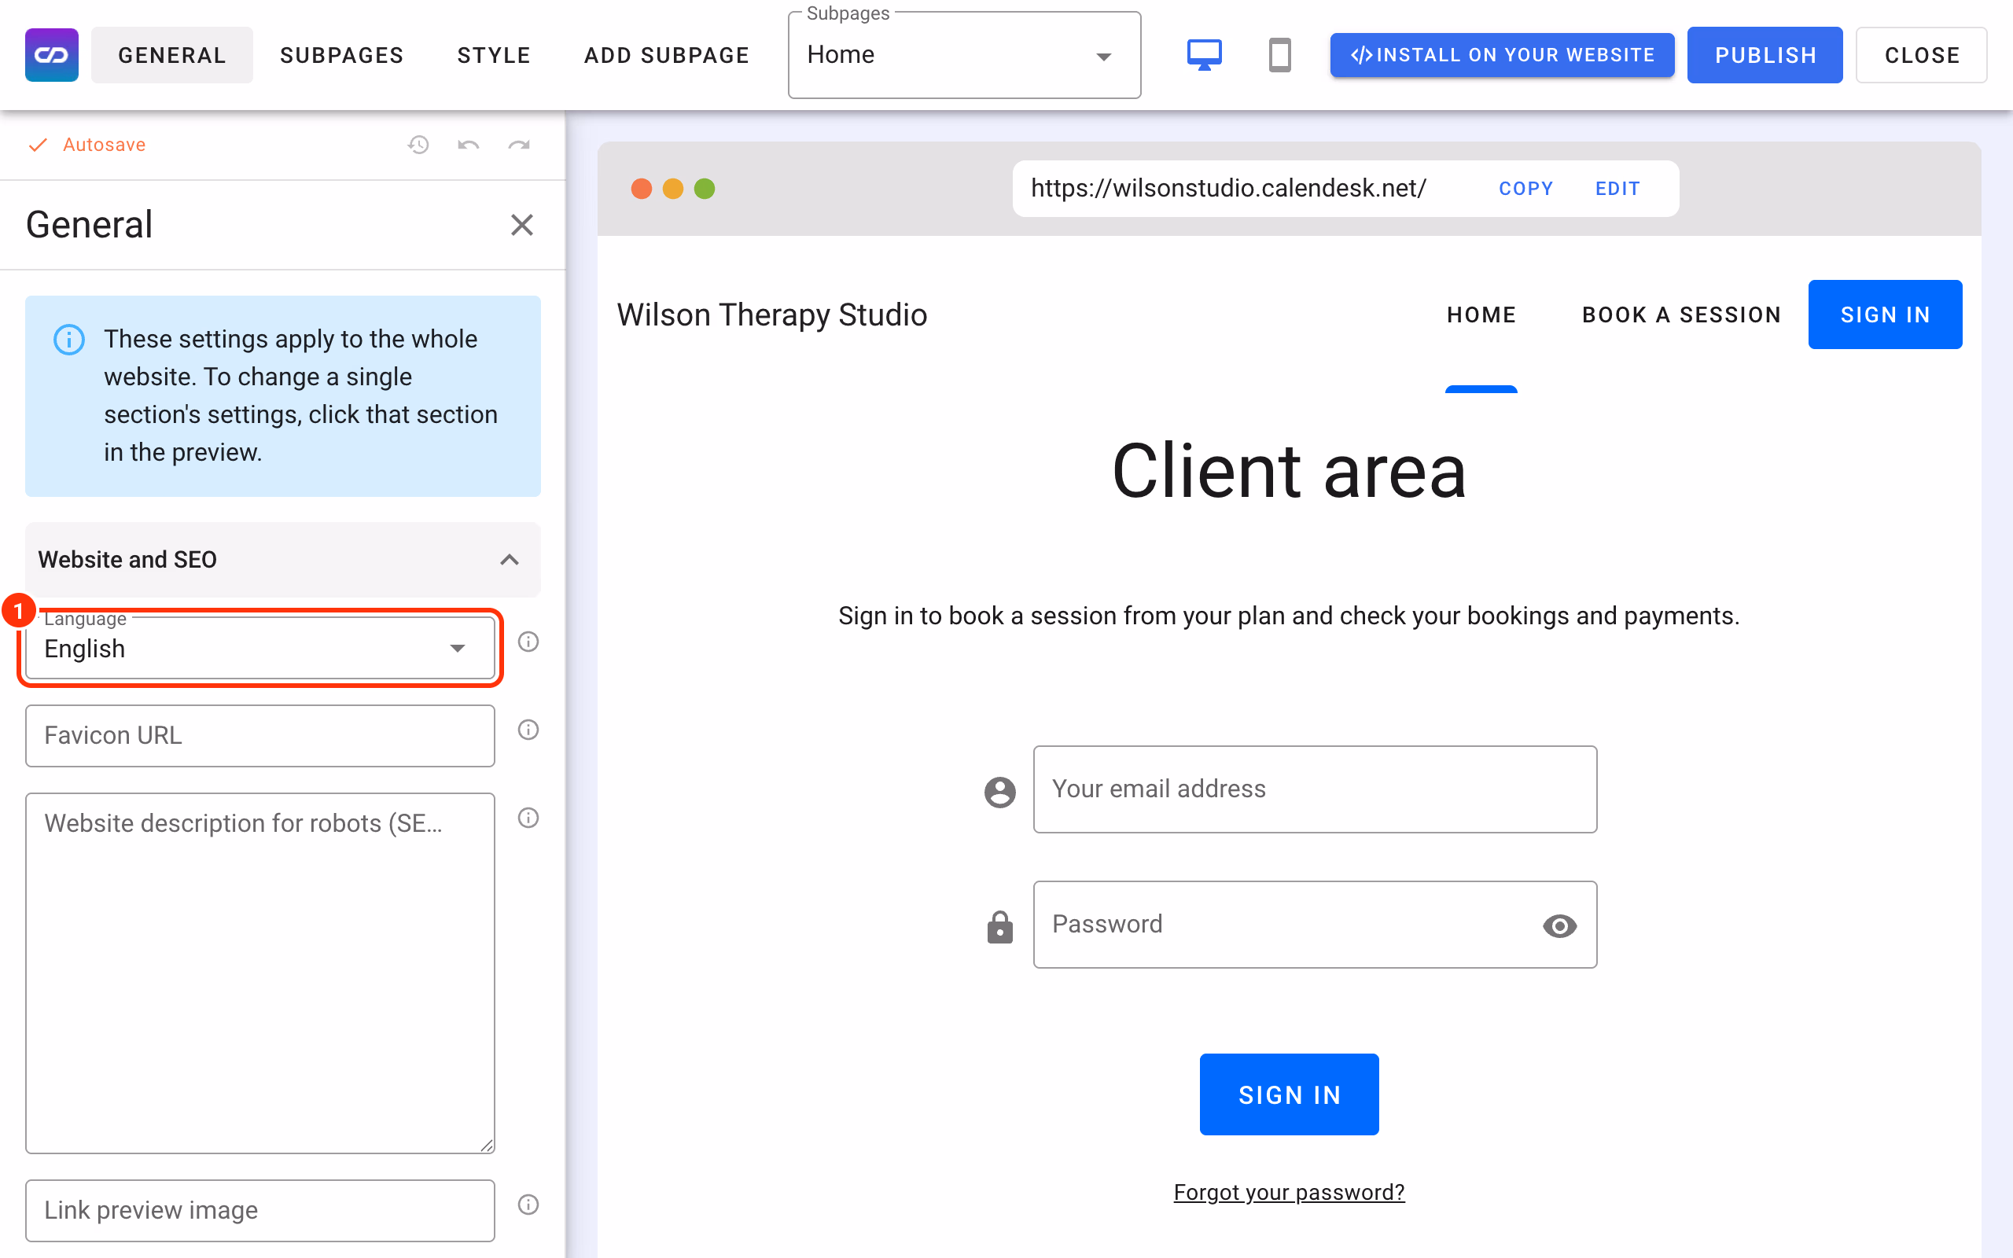Click SIGN IN in preview header

click(1885, 314)
